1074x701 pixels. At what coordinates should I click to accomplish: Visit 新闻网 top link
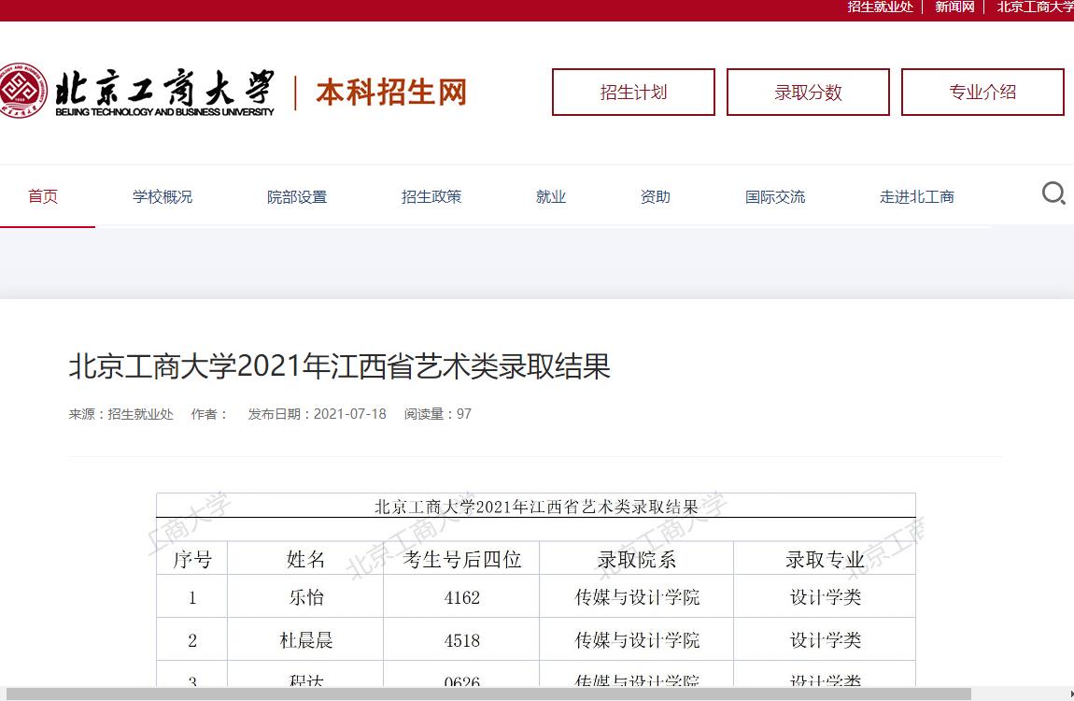tap(954, 7)
